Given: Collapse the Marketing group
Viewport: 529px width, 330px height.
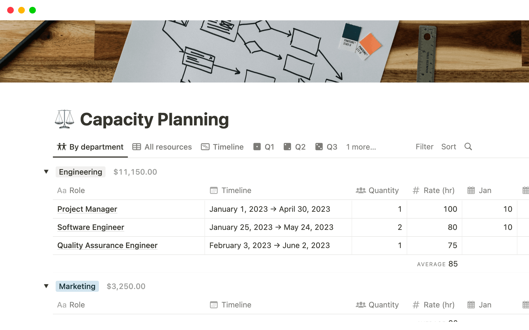Looking at the screenshot, I should click(46, 286).
